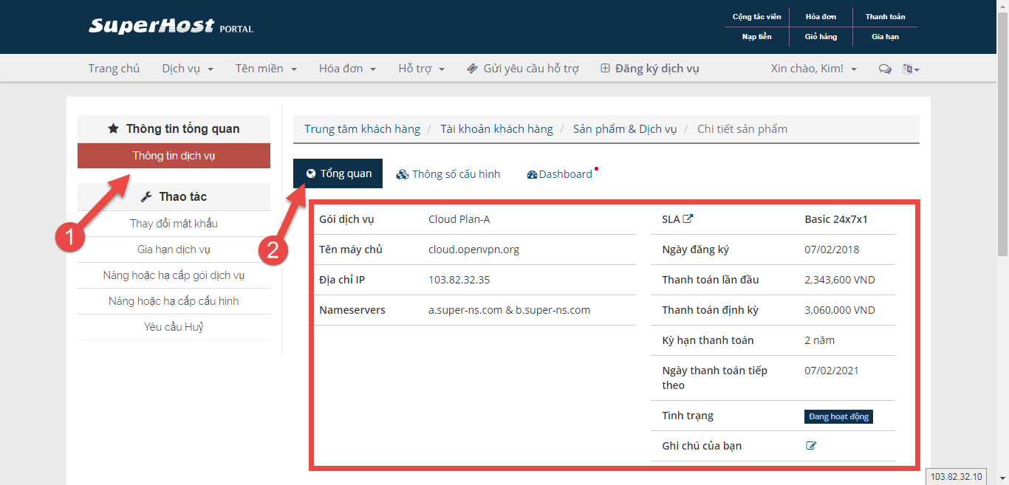Click the SuperHost Portal logo
Screen dimensions: 1009x485
pyautogui.click(x=171, y=27)
